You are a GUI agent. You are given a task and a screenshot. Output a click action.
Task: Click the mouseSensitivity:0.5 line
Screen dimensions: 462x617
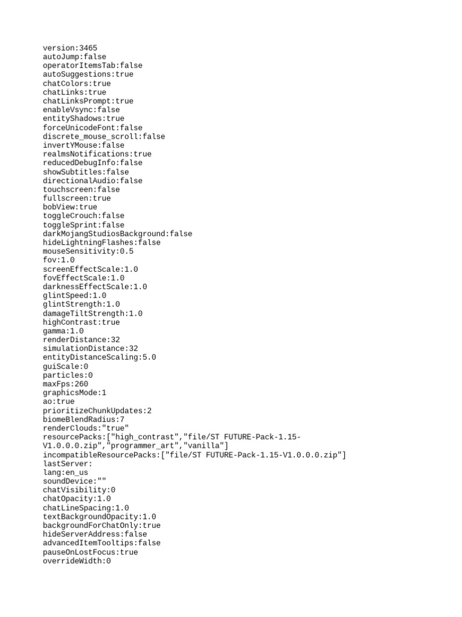(88, 251)
